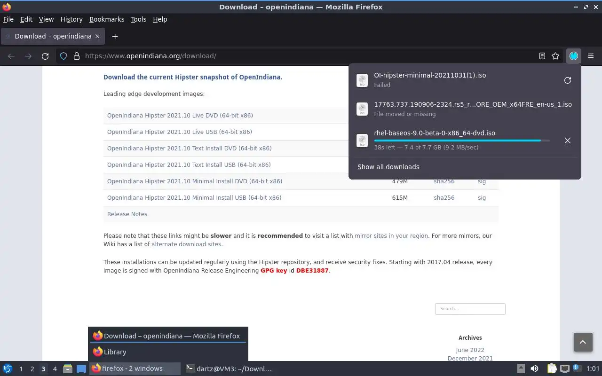Open the December 2021 archive

click(470, 359)
